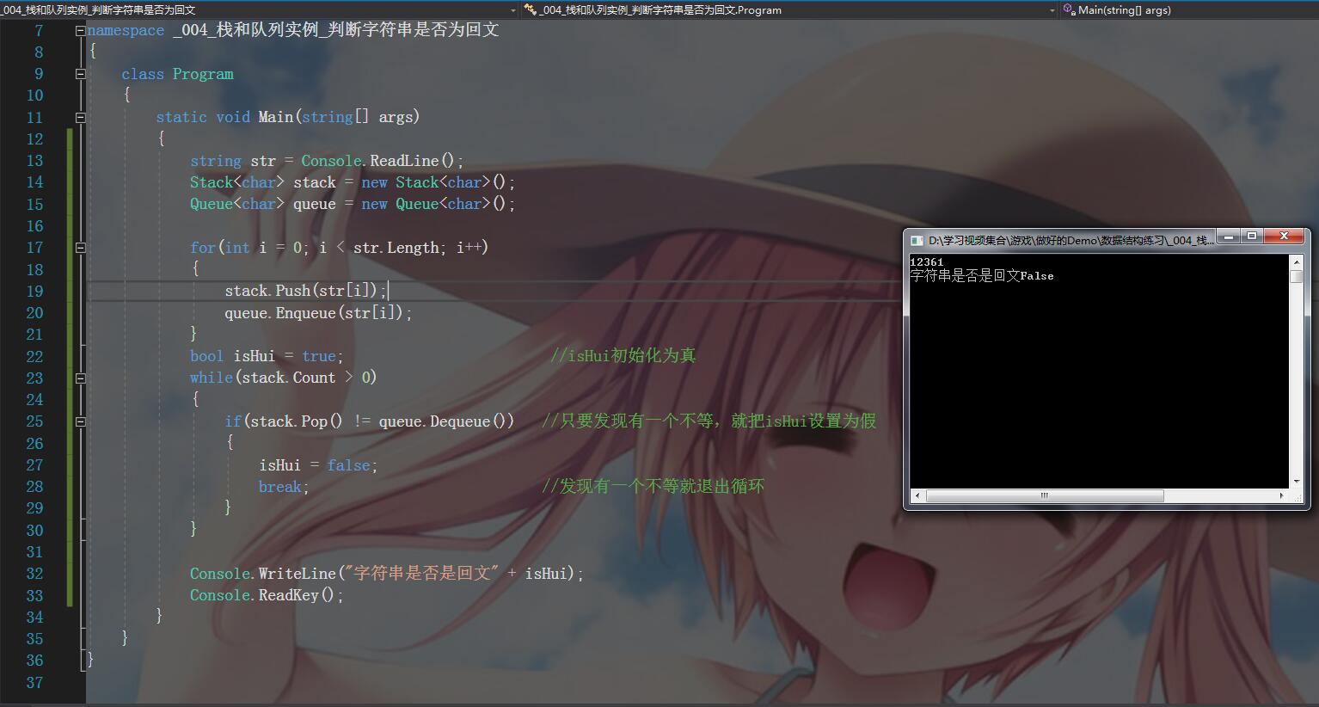Collapse the namespace block on line 7

[x=80, y=31]
